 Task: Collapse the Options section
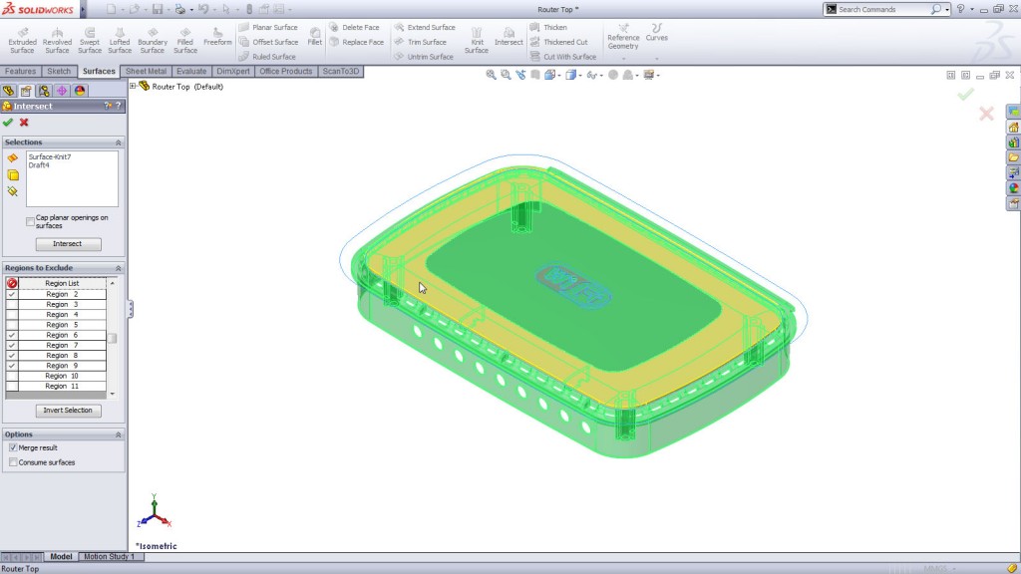118,434
